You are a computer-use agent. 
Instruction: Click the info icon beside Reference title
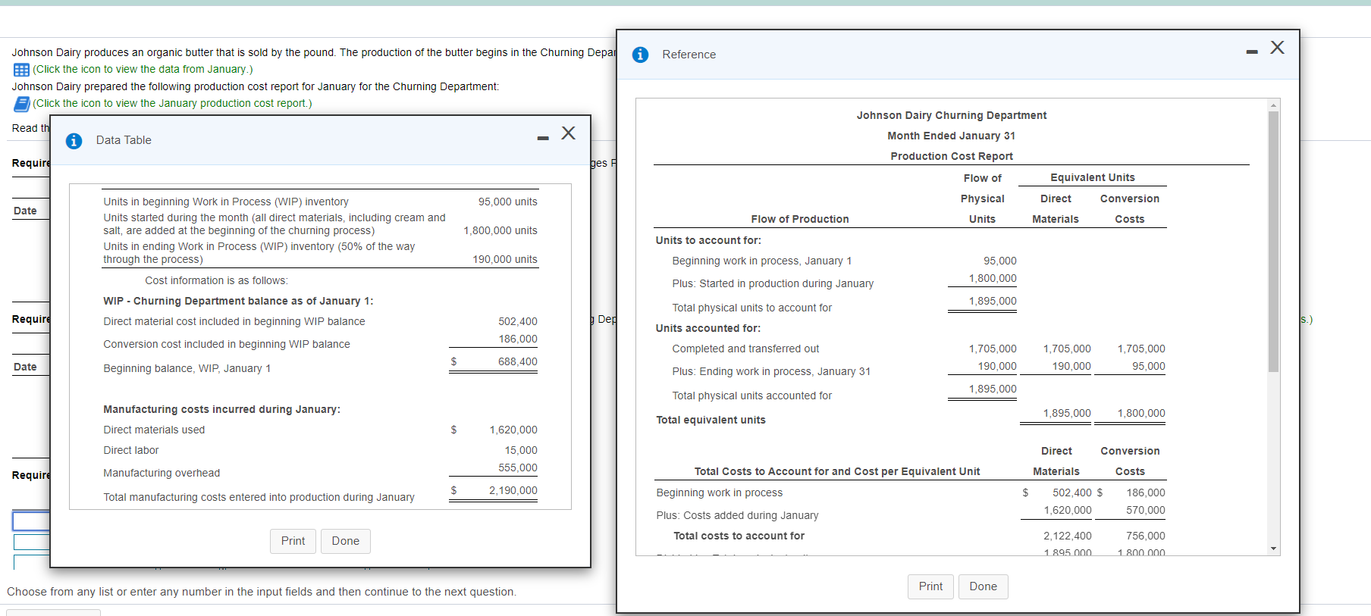640,55
